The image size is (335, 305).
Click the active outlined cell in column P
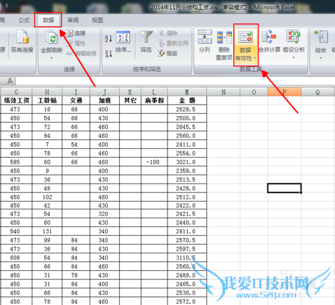[x=284, y=188]
